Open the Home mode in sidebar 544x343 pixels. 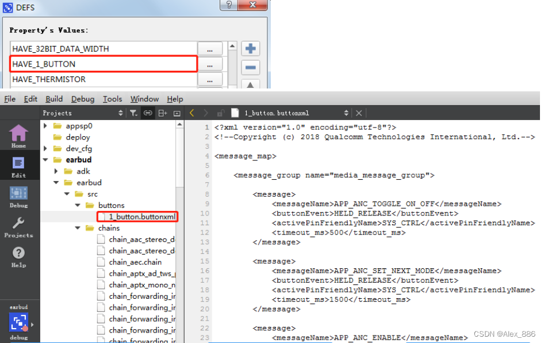18,136
